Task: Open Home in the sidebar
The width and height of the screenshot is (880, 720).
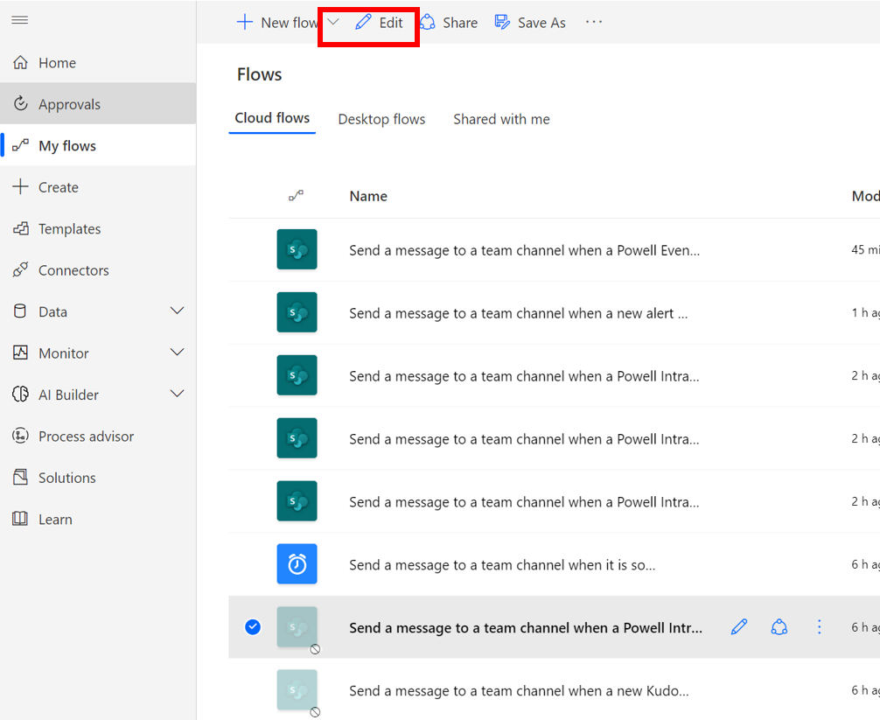Action: (45, 63)
